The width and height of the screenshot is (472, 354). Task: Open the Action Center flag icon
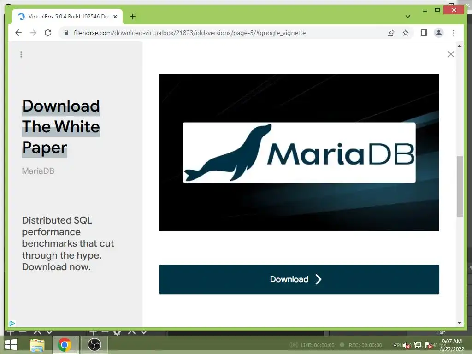pyautogui.click(x=429, y=345)
